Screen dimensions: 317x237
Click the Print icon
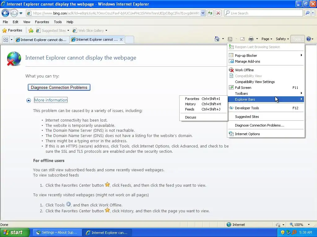pyautogui.click(x=251, y=39)
